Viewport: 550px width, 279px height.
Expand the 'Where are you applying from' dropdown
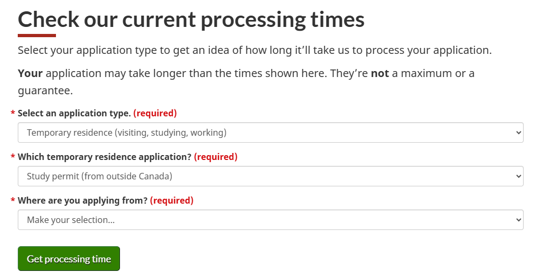coord(270,220)
